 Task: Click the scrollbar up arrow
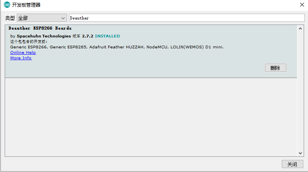click(x=301, y=28)
